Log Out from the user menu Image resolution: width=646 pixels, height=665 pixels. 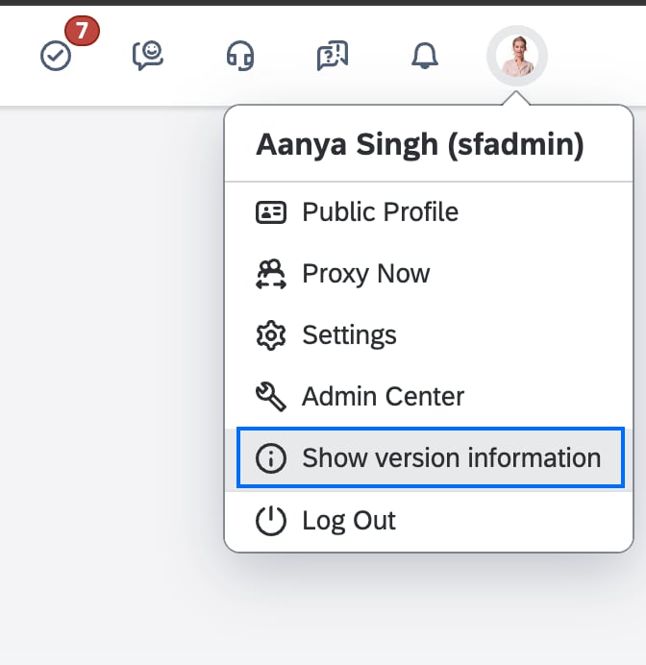[x=429, y=521]
